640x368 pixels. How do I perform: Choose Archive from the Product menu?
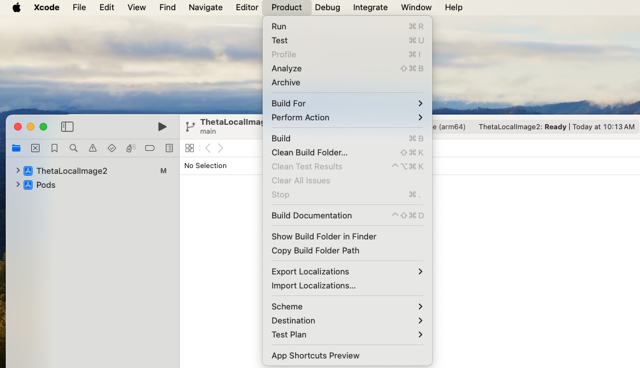tap(347, 82)
